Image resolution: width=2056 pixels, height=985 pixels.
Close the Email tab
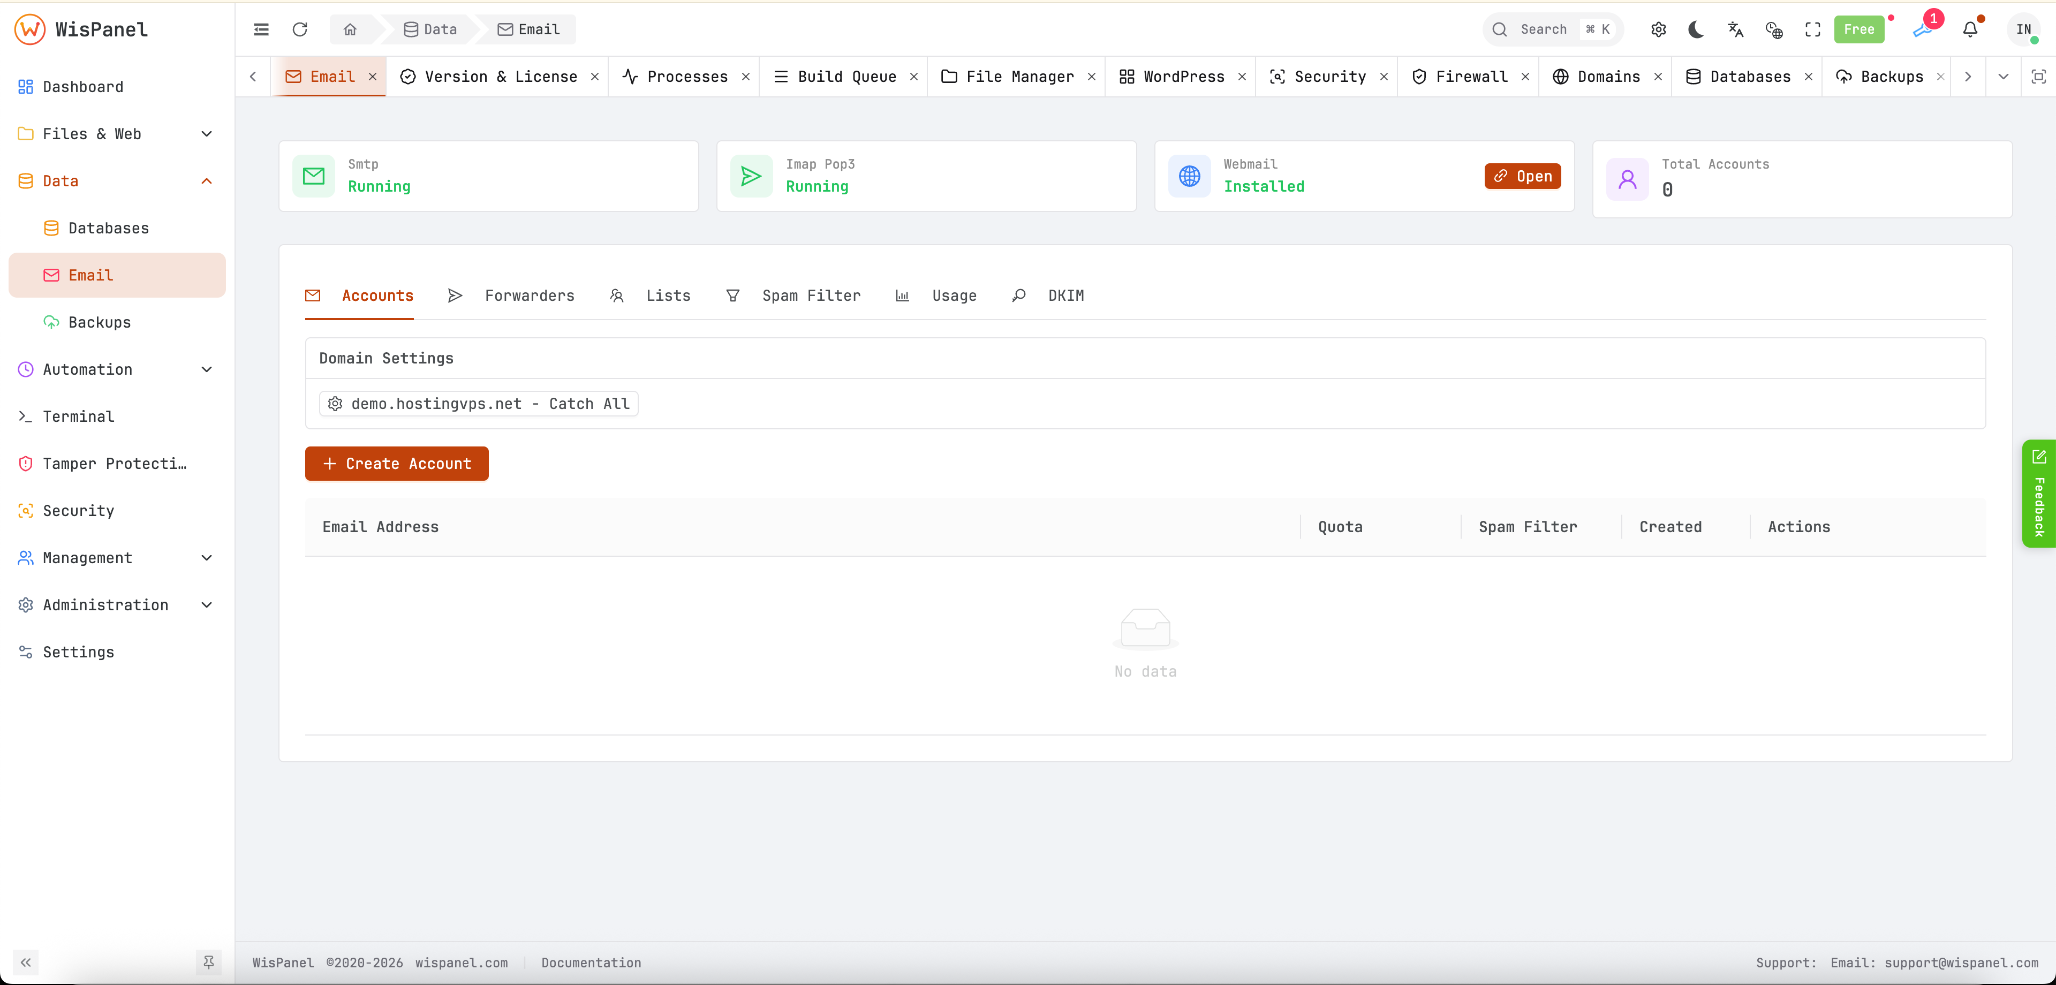pyautogui.click(x=373, y=77)
